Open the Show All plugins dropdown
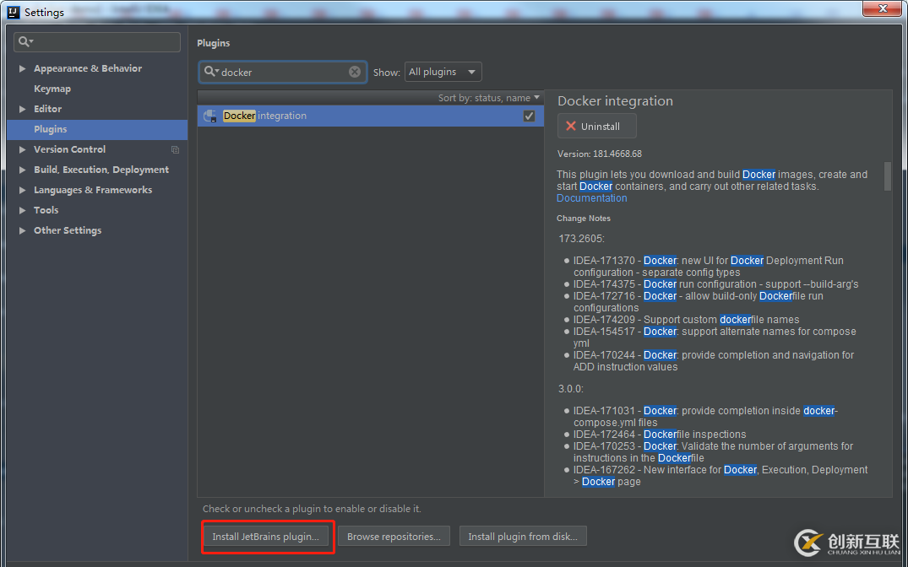908x567 pixels. pyautogui.click(x=443, y=72)
